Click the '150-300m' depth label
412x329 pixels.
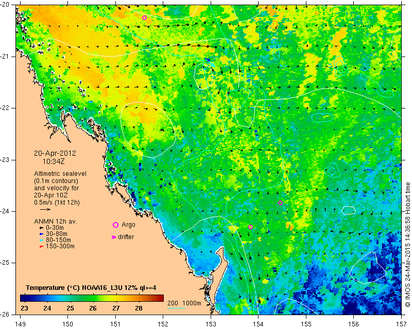point(60,246)
